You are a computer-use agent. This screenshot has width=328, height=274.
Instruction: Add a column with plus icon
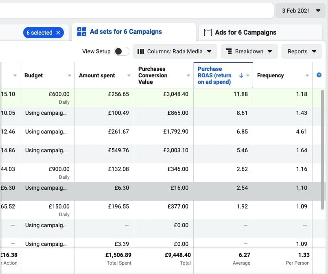[x=319, y=75]
